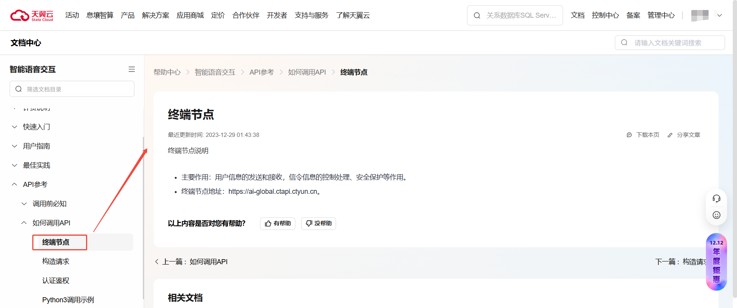Open the 开发者 menu
The width and height of the screenshot is (737, 308).
[x=277, y=15]
